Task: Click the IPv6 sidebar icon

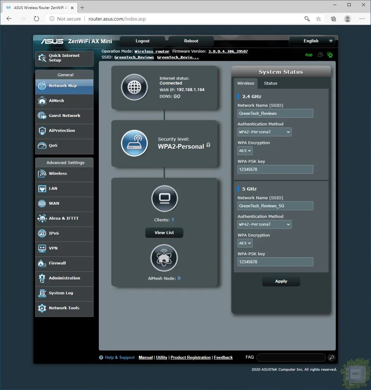Action: click(42, 234)
